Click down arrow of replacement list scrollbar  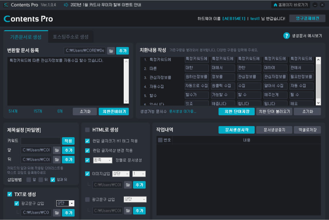click(318, 102)
